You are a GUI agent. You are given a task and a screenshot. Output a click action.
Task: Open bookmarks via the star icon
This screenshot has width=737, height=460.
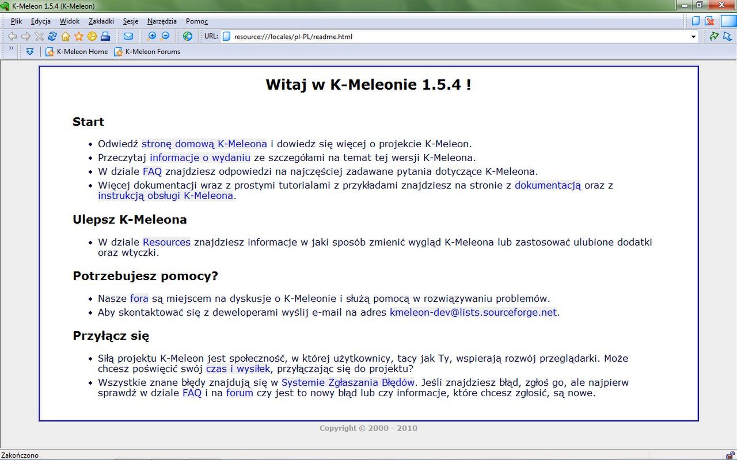click(78, 36)
